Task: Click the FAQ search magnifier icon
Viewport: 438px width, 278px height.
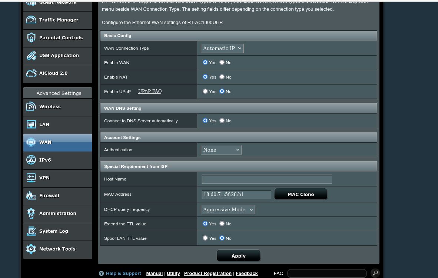Action: click(x=375, y=273)
